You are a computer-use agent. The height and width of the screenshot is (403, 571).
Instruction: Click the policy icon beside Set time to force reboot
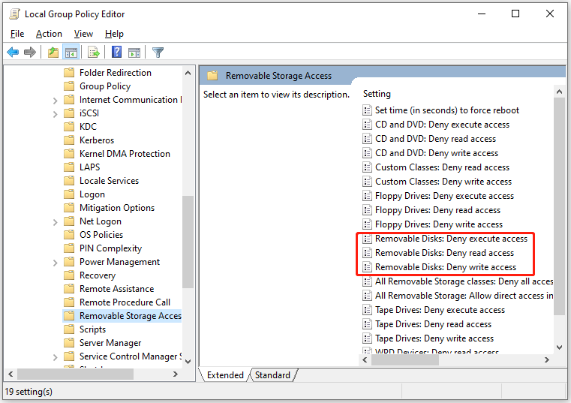click(367, 110)
